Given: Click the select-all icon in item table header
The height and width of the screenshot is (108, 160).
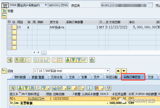Looking at the screenshot, I should pyautogui.click(x=9, y=22).
